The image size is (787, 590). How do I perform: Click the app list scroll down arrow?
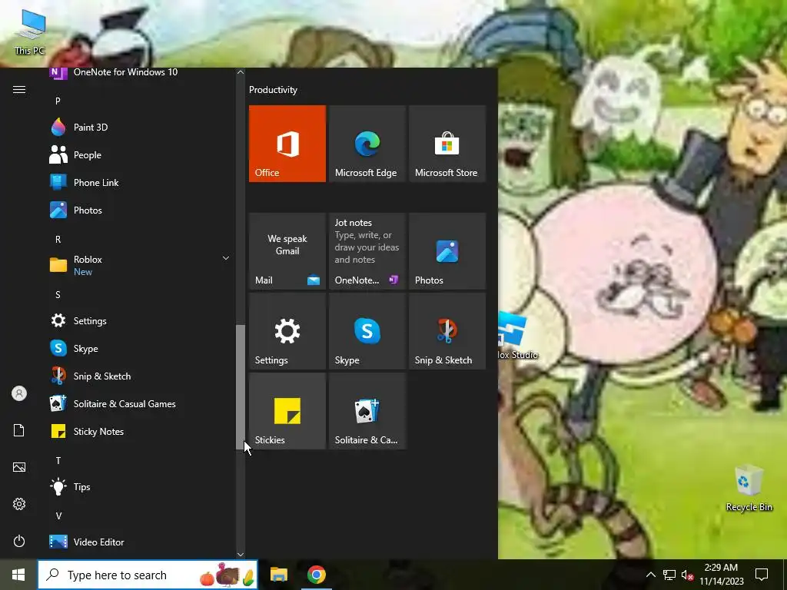241,555
